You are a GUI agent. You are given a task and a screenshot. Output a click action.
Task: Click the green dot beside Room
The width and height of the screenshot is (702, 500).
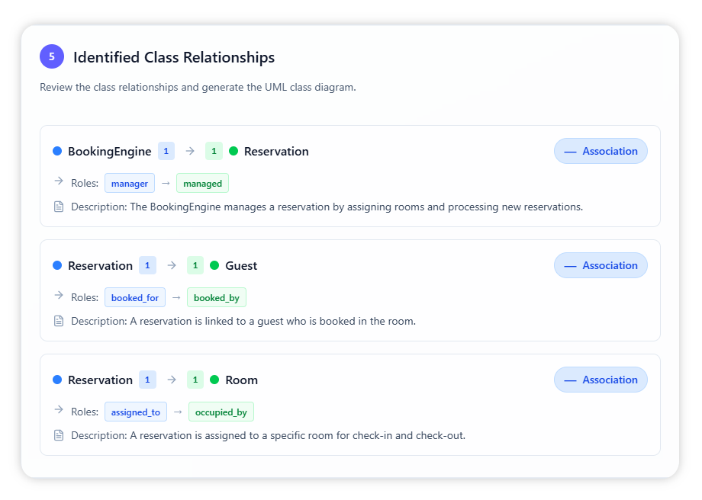(x=214, y=380)
